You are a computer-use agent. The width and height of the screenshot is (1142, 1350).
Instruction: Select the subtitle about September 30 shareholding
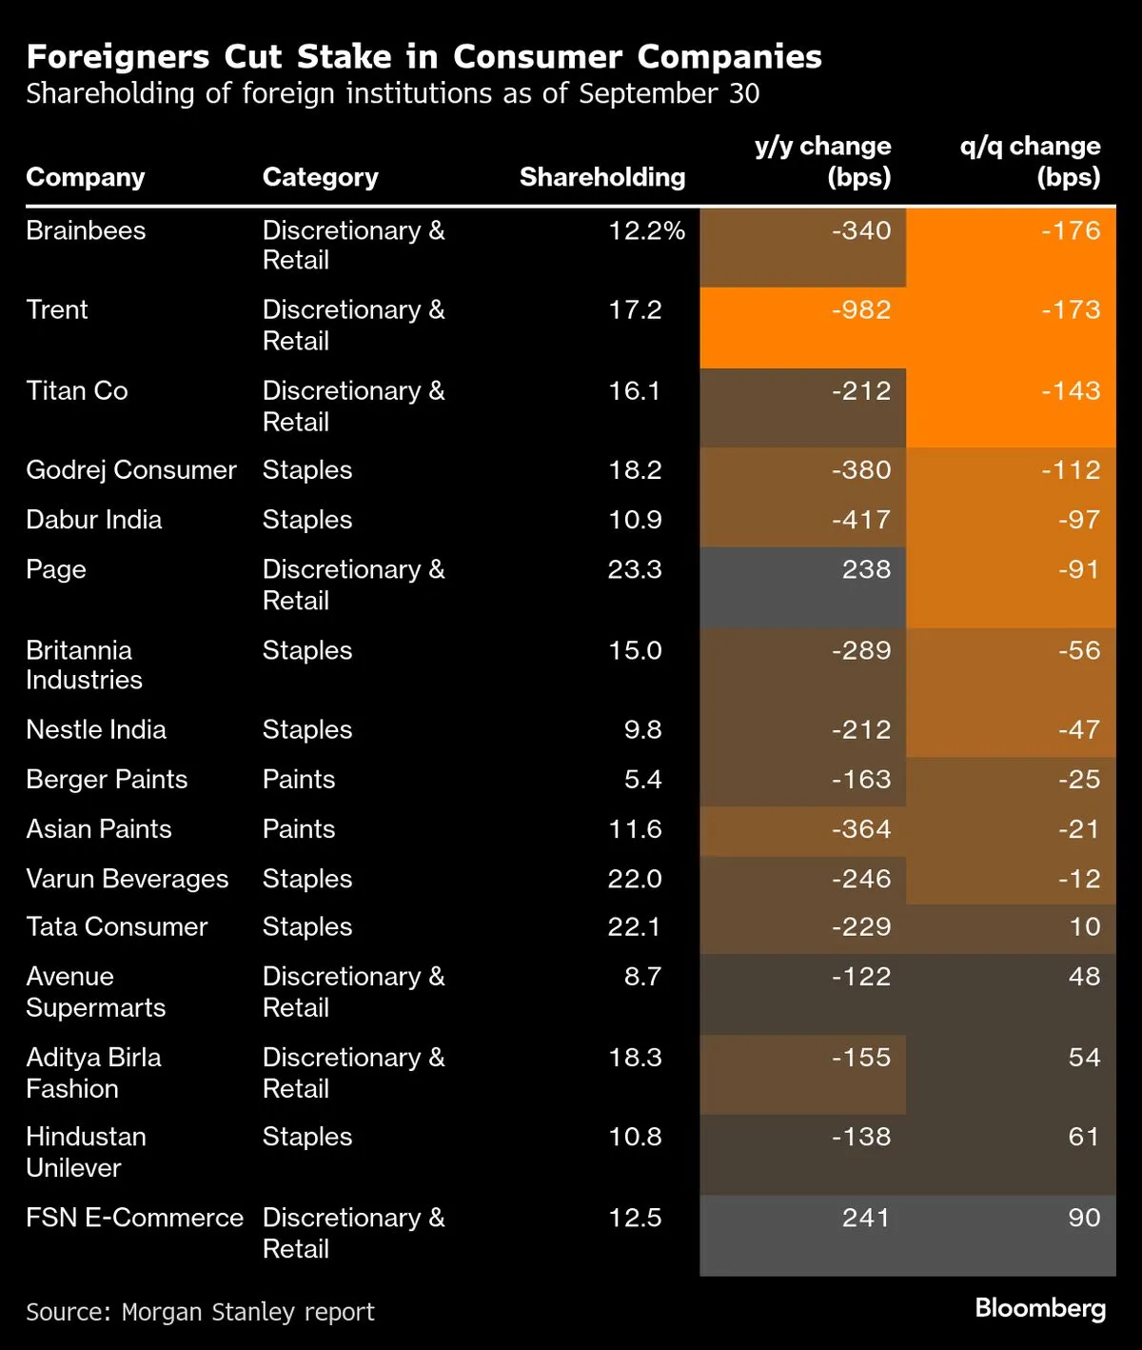pyautogui.click(x=392, y=93)
